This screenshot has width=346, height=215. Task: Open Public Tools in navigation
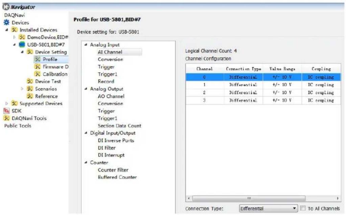[x=18, y=126]
